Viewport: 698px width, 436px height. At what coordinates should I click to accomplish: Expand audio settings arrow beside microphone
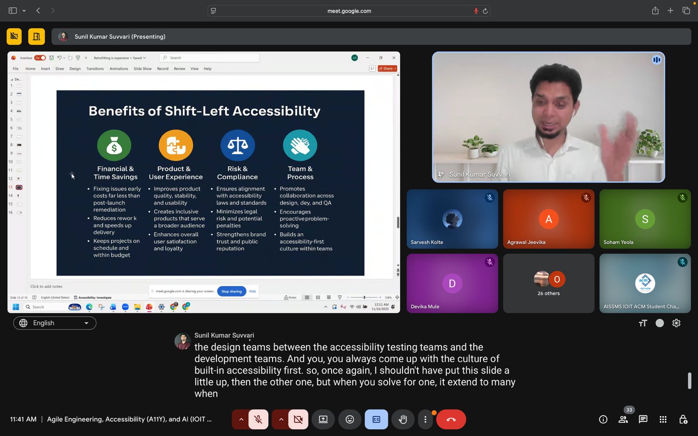point(241,419)
